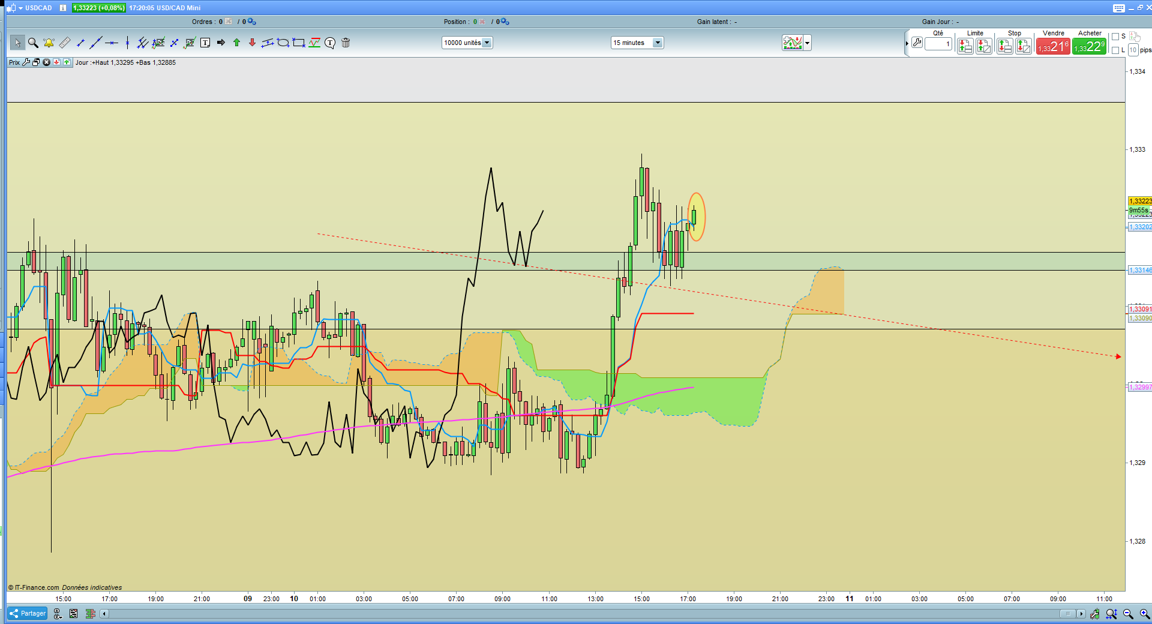
Task: Select the red down arrow tool
Action: (252, 43)
